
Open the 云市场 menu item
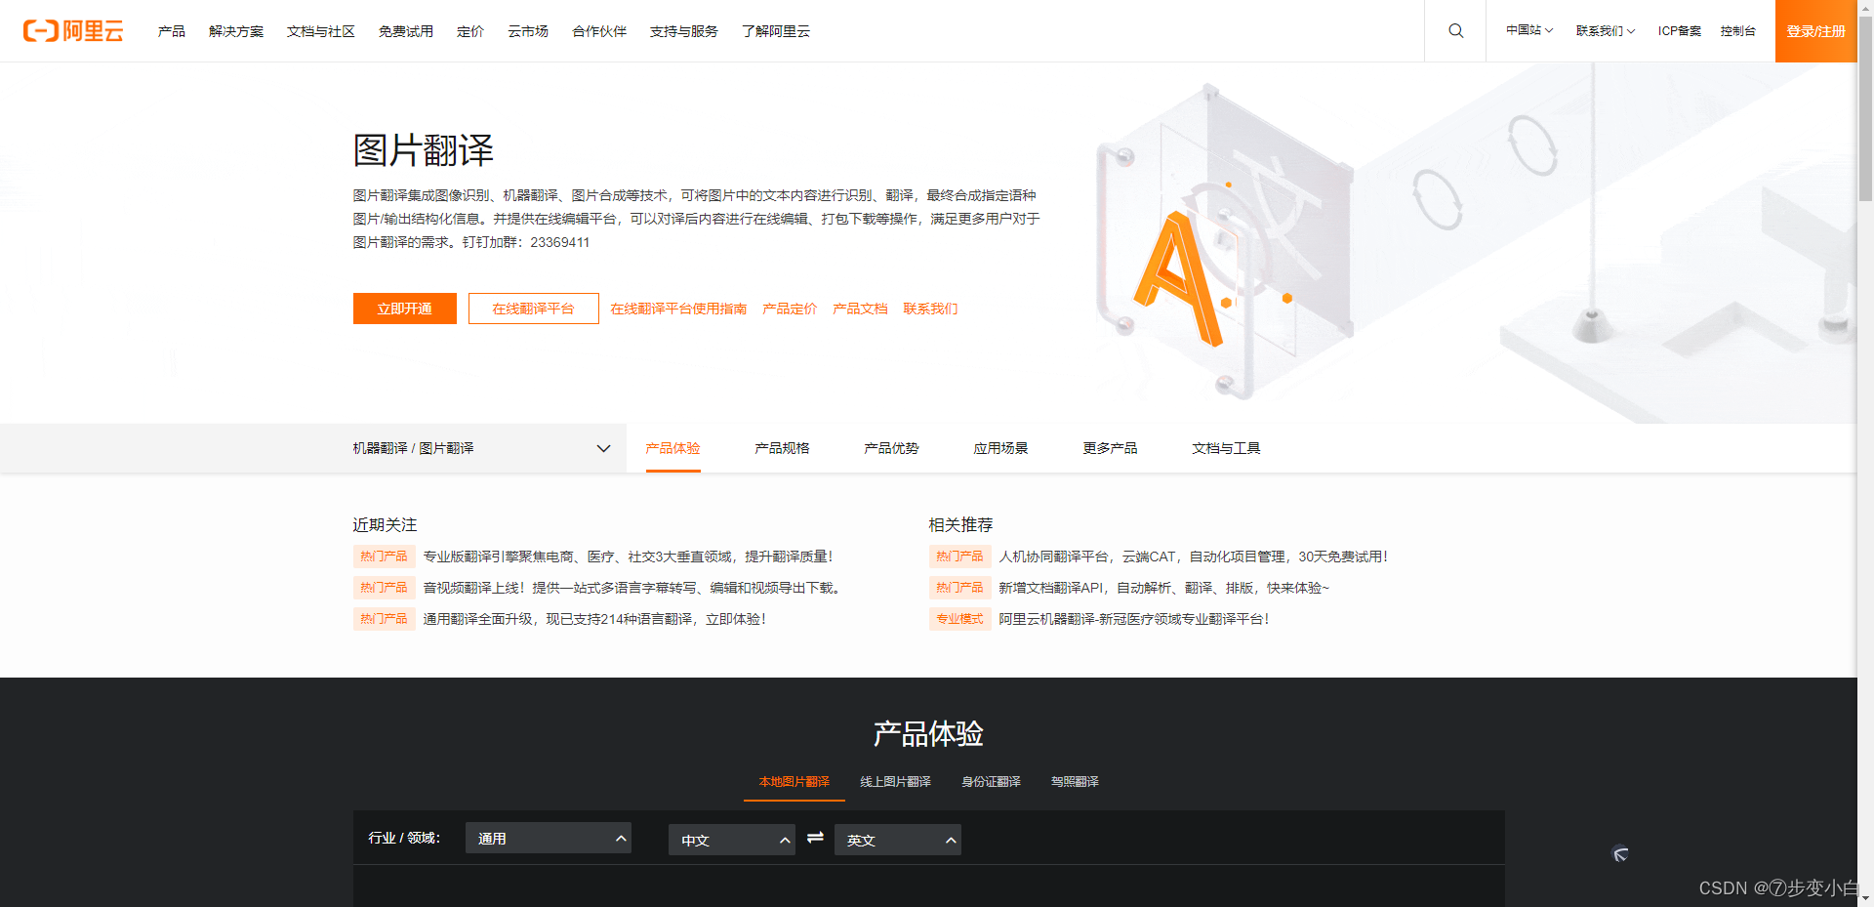(528, 31)
